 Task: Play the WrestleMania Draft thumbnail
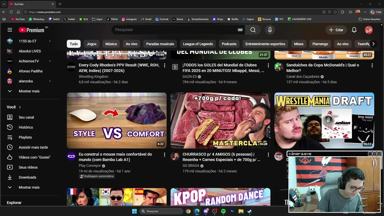[x=324, y=121]
